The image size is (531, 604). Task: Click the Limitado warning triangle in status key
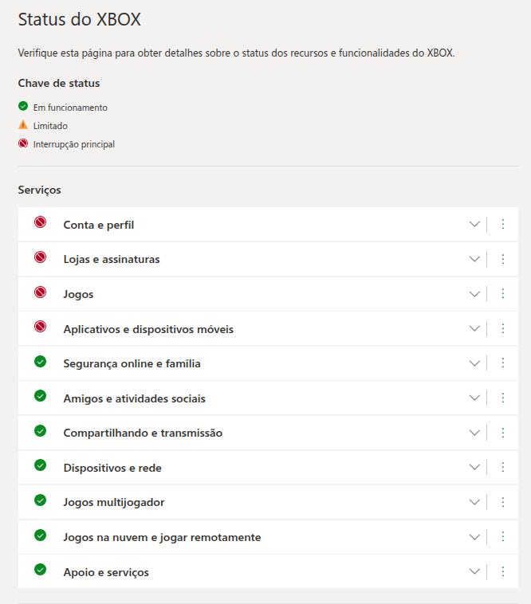pyautogui.click(x=23, y=125)
